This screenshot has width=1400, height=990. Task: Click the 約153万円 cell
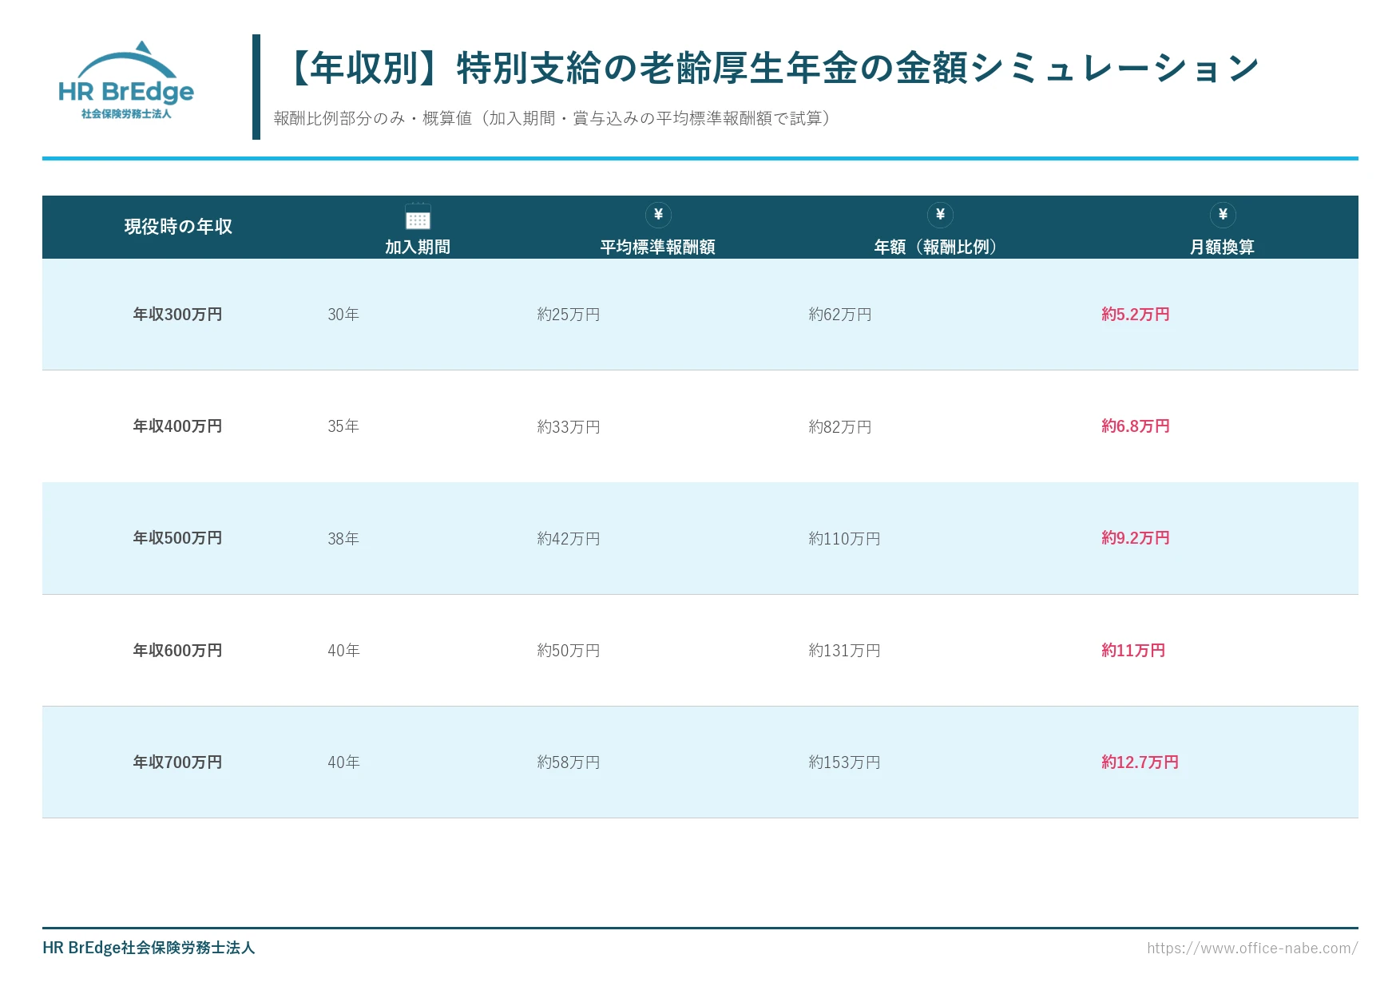(x=844, y=762)
